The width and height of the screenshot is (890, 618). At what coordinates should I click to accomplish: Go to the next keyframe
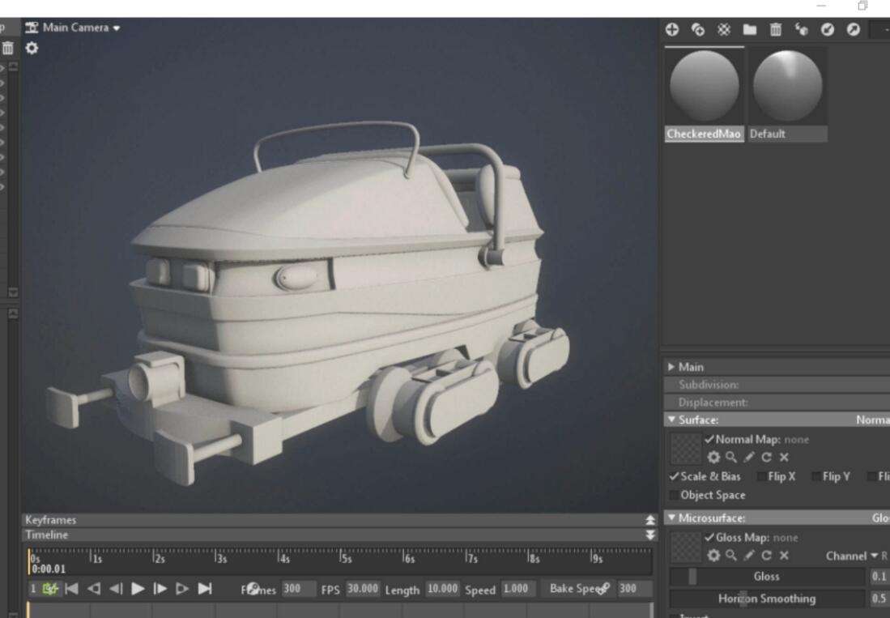[182, 589]
